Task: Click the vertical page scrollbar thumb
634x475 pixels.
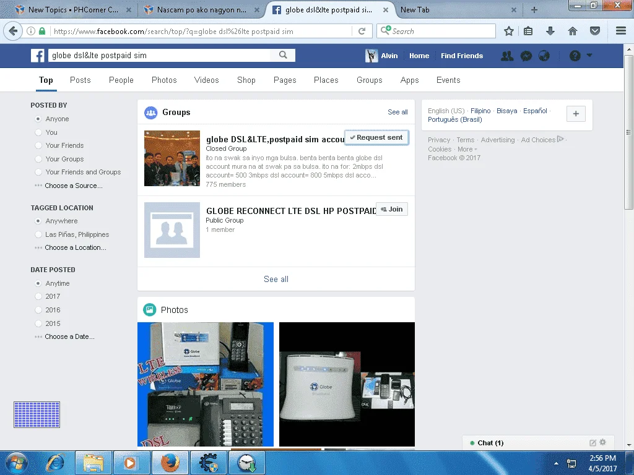Action: point(629,132)
